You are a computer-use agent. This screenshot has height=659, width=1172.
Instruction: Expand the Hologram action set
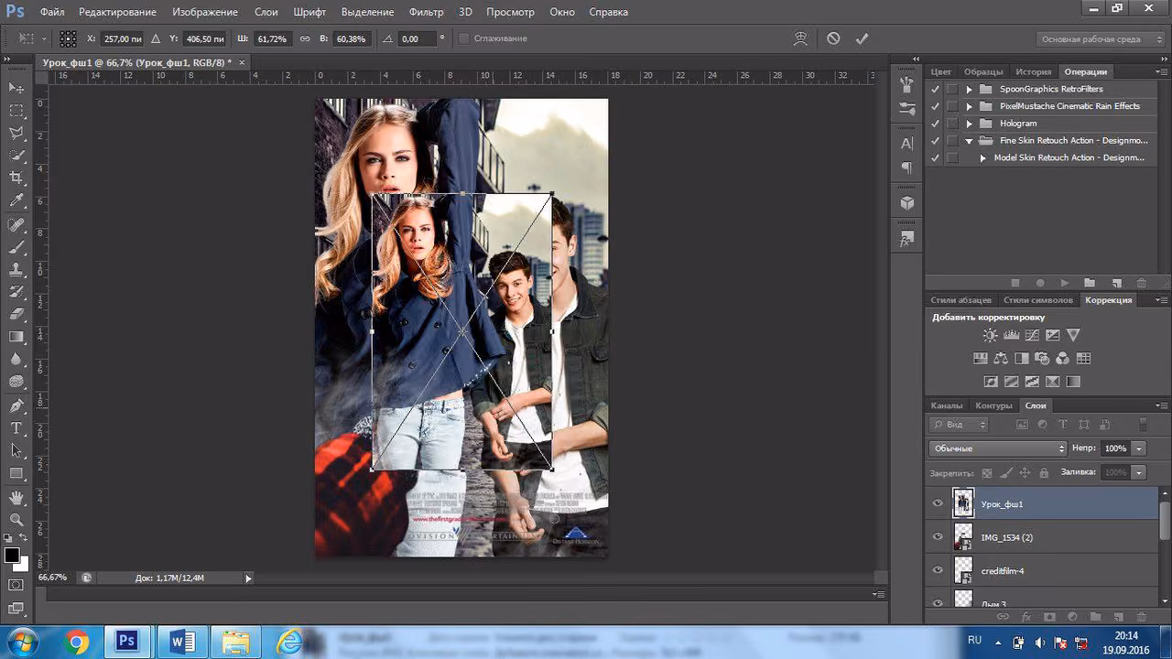[969, 124]
